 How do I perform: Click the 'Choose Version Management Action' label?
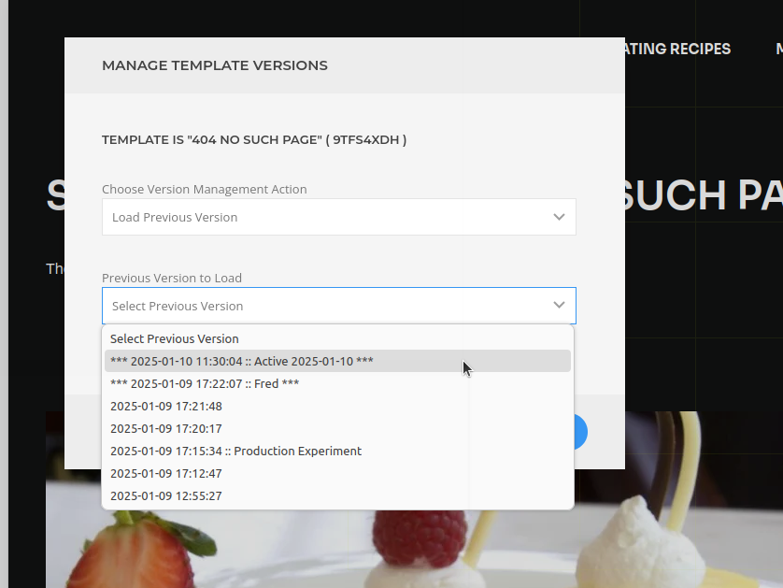tap(205, 190)
